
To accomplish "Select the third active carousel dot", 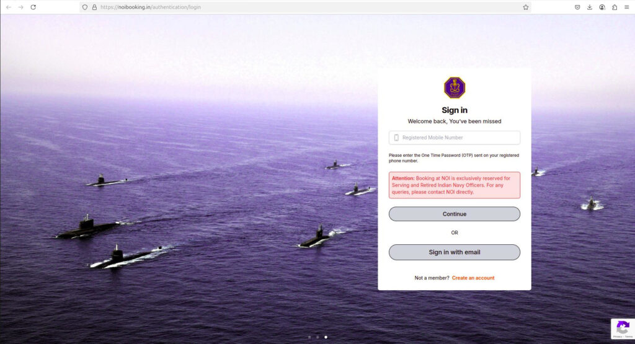I will coord(326,337).
